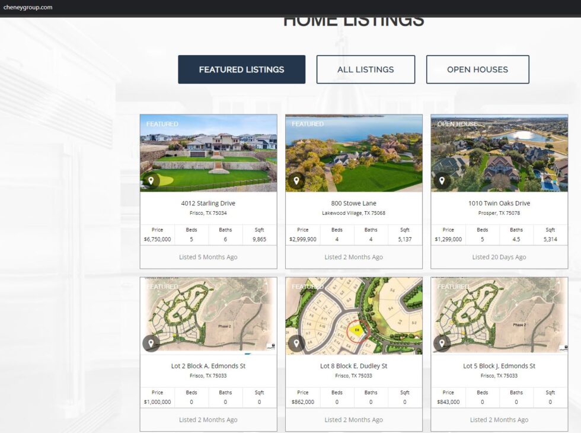The width and height of the screenshot is (581, 433).
Task: Open Lot 8 Block E, Dudley St link
Action: click(353, 366)
